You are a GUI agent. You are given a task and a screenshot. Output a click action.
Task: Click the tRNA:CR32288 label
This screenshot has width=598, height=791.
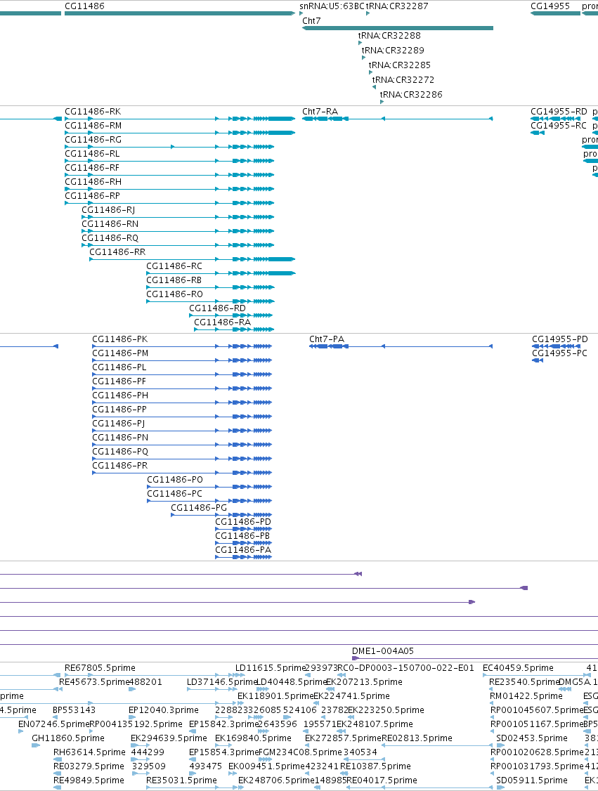coord(389,36)
